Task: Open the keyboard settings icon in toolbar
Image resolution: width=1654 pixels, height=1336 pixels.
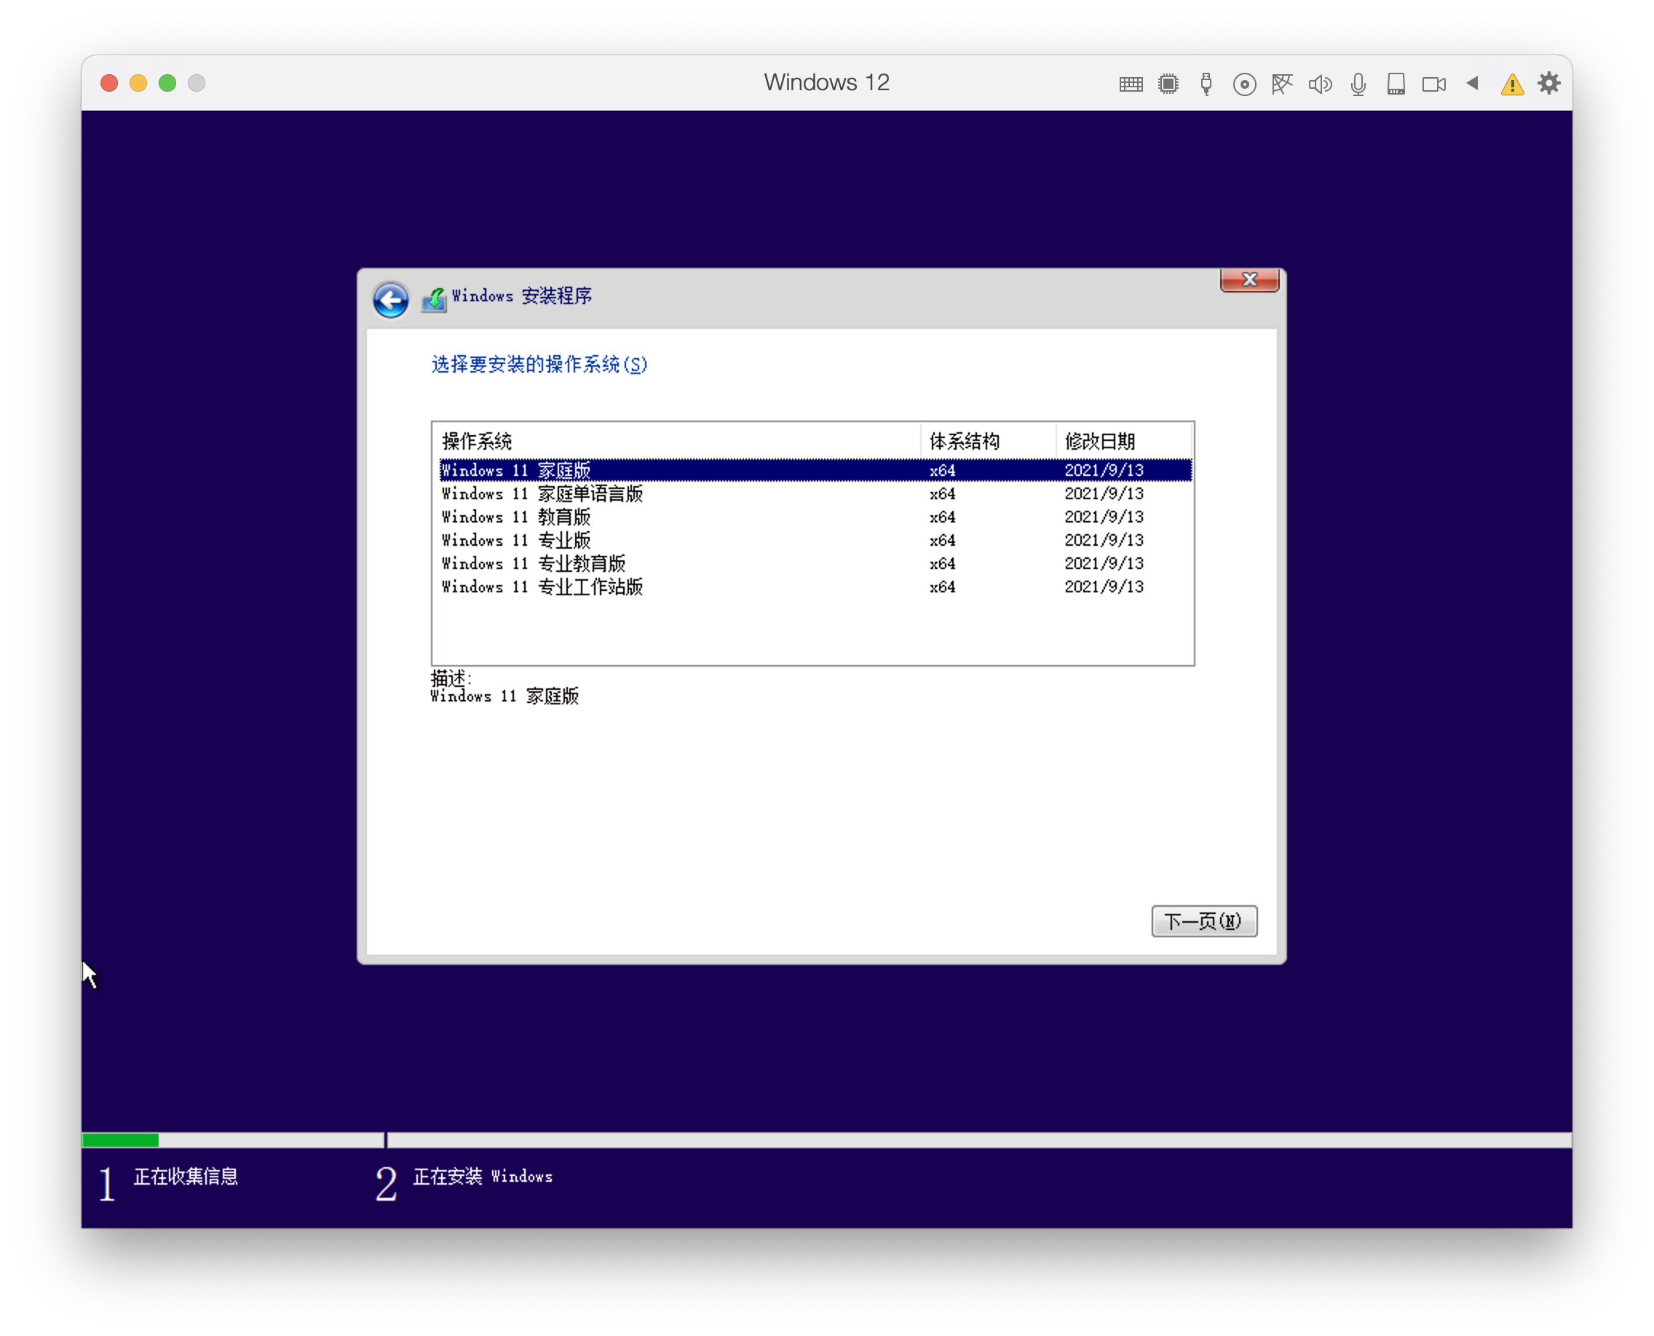Action: click(1130, 83)
